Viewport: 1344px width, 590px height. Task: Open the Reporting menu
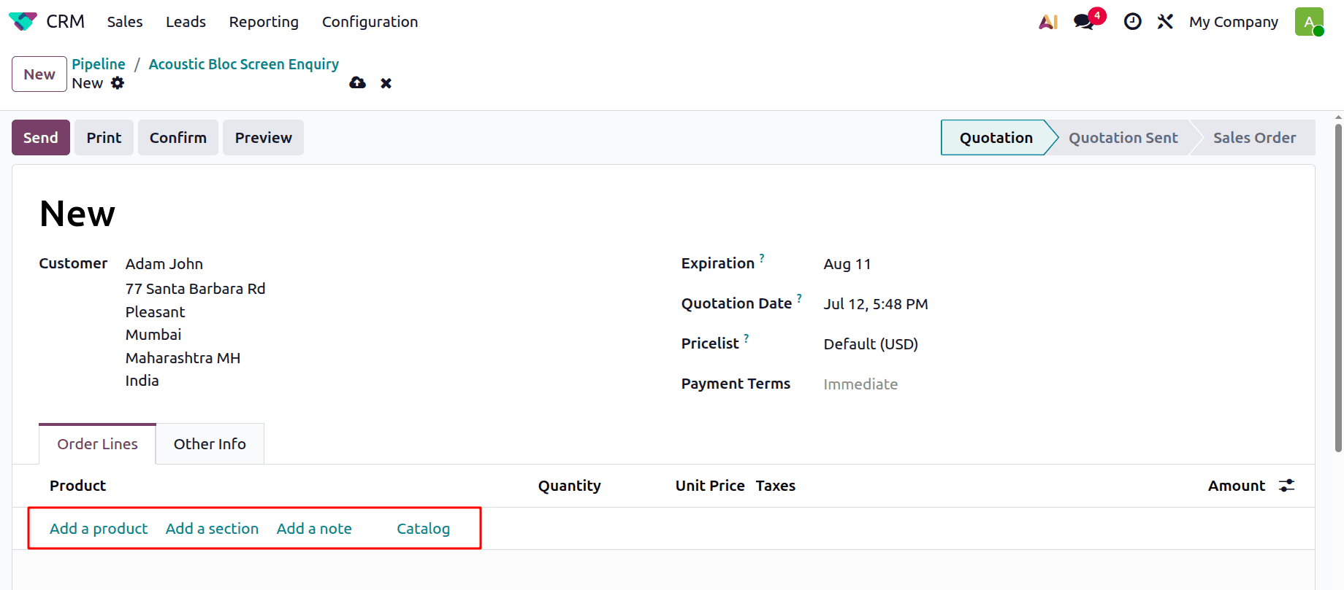(x=264, y=22)
